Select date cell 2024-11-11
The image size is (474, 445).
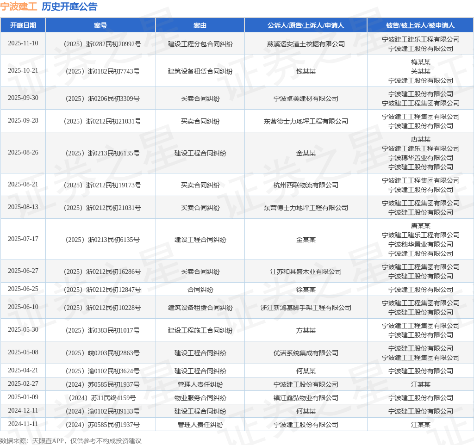pyautogui.click(x=23, y=424)
